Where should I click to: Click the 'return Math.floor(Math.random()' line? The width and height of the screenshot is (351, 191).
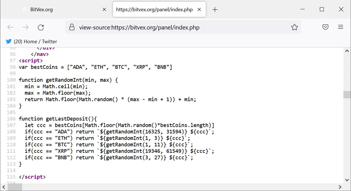tap(110, 99)
